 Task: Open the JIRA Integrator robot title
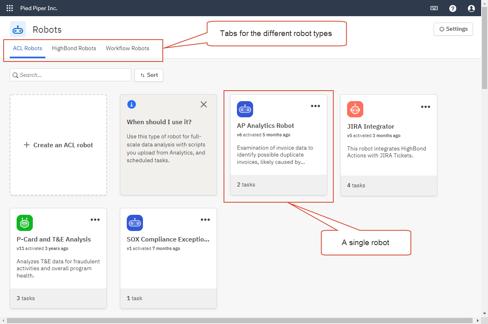371,127
